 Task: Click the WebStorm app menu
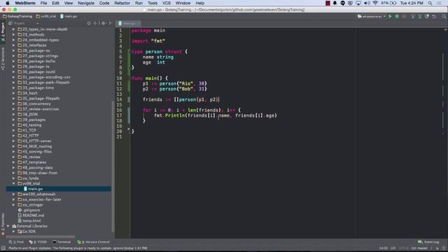(x=25, y=3)
